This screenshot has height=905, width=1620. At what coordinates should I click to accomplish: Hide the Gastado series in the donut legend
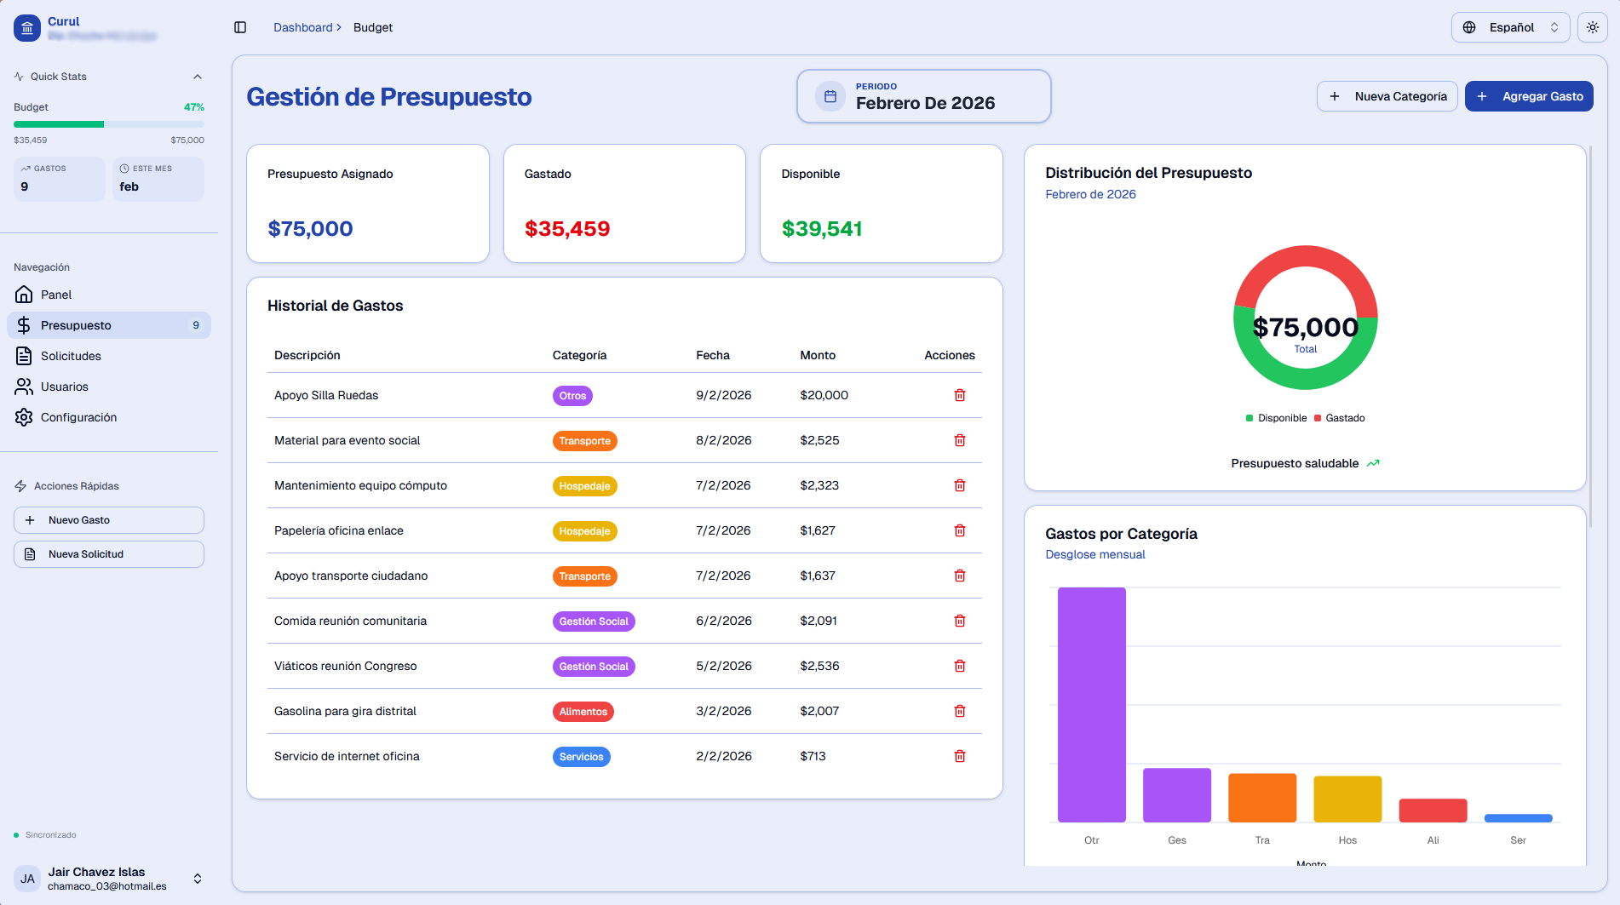tap(1340, 417)
